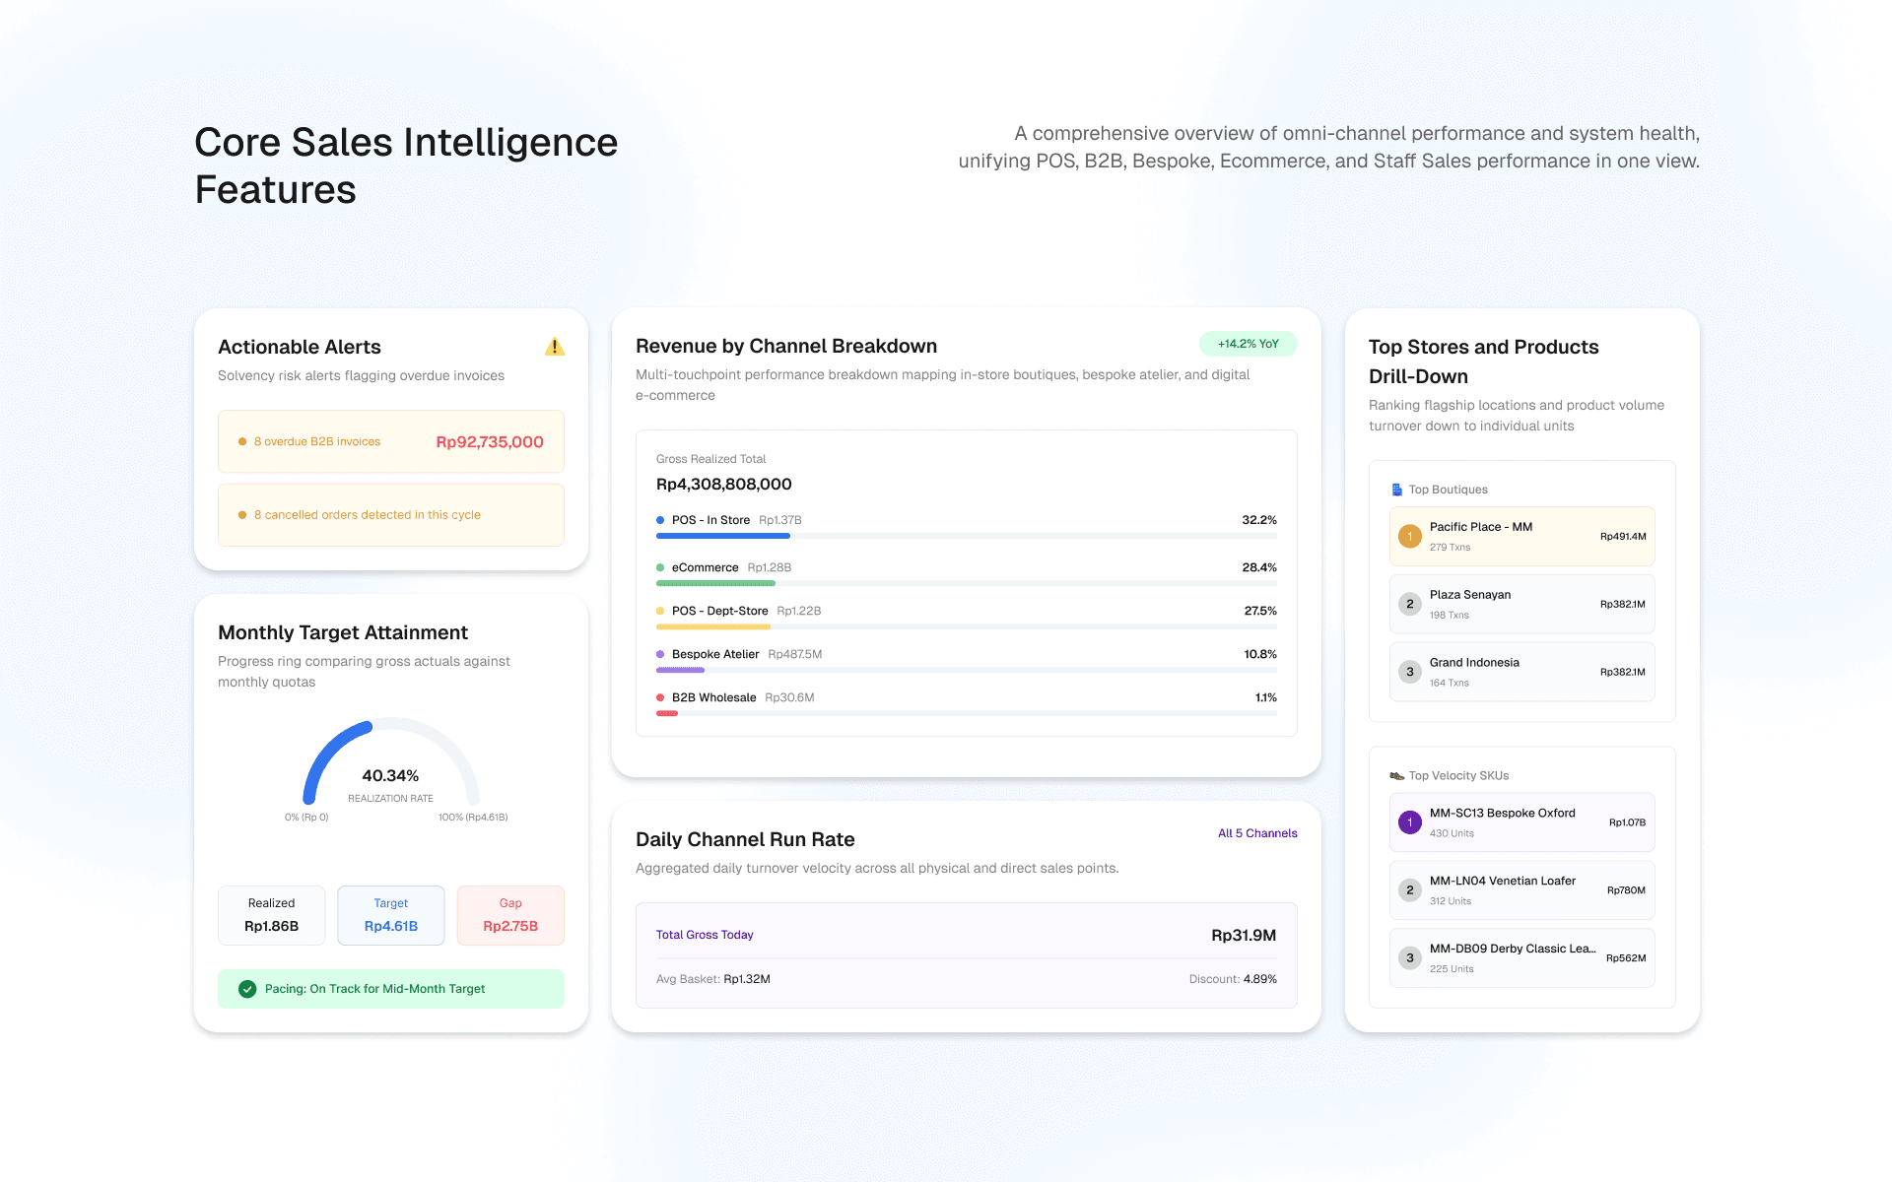This screenshot has width=1892, height=1182.
Task: Open the All 5 Channels link
Action: tap(1257, 833)
